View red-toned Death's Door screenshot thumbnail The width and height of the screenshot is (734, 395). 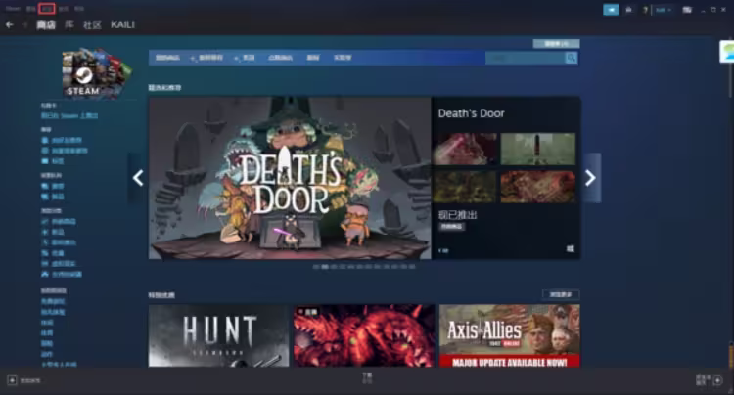click(465, 149)
